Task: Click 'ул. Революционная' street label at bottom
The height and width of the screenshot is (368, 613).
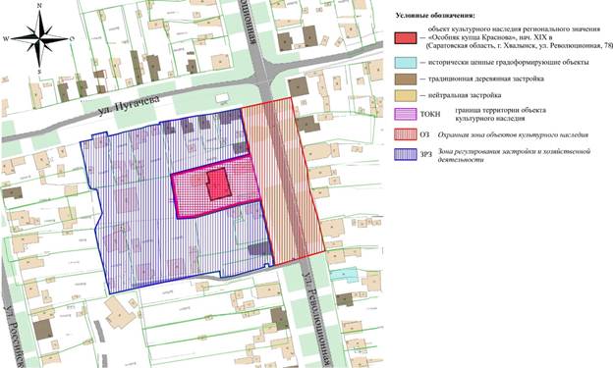Action: (317, 318)
